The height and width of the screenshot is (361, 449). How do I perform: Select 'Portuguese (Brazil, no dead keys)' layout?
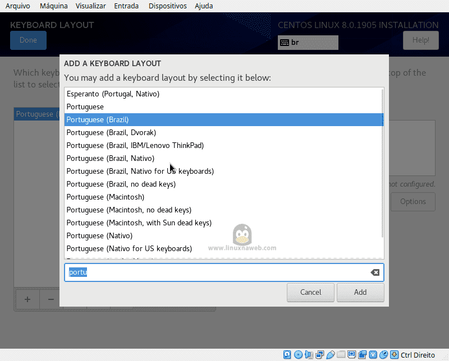coord(223,184)
